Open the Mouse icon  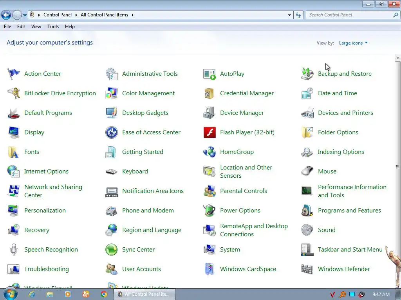click(x=307, y=171)
